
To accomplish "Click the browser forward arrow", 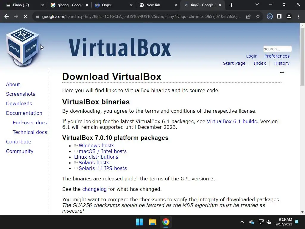I will coord(16,17).
